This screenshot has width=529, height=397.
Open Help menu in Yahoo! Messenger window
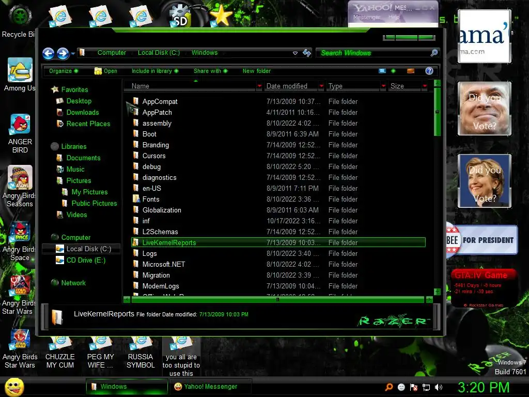394,17
